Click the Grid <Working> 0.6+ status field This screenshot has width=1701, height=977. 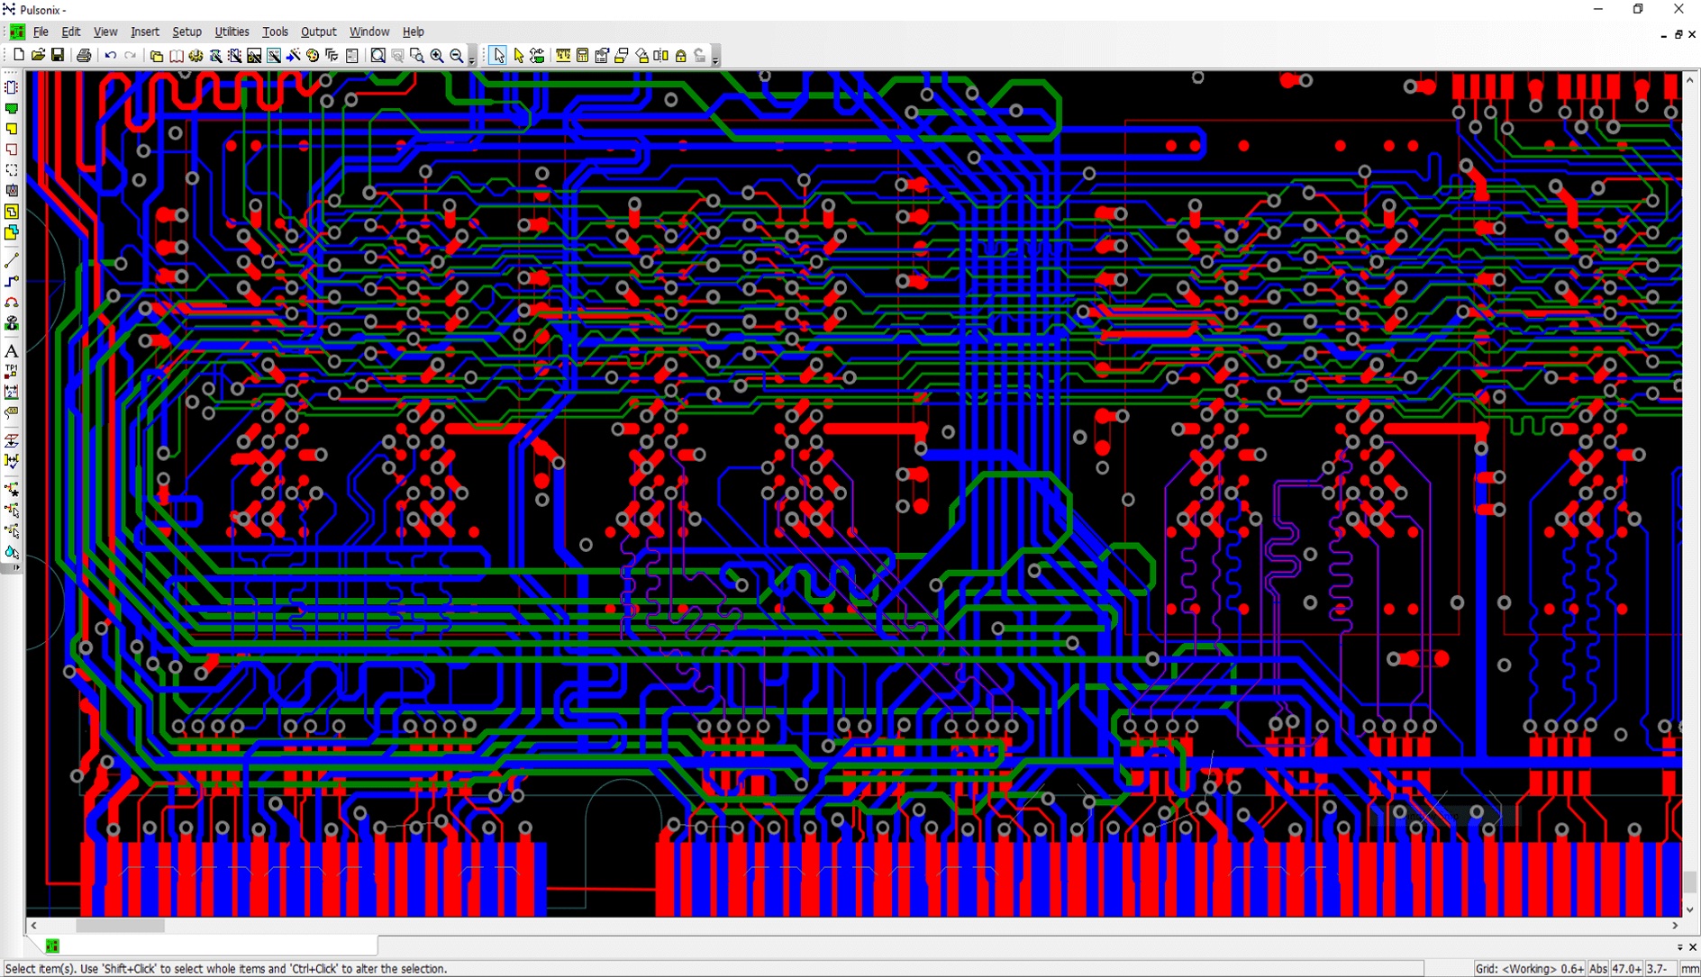[1529, 969]
